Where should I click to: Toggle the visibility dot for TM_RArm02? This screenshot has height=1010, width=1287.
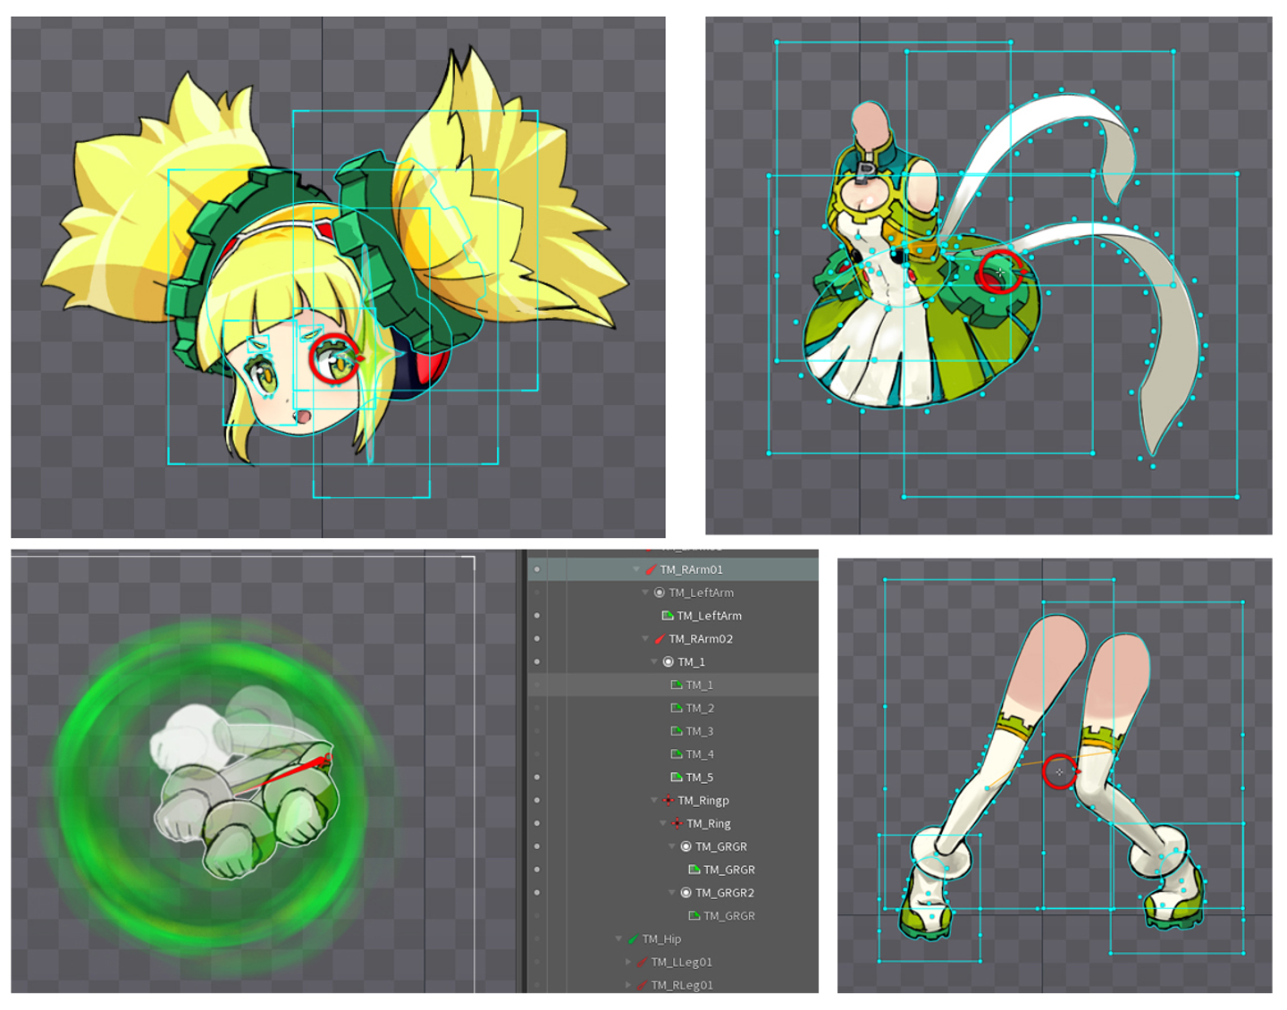[537, 639]
